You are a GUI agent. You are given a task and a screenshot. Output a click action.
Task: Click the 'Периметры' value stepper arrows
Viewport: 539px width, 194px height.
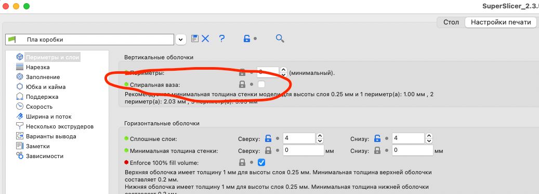point(283,72)
